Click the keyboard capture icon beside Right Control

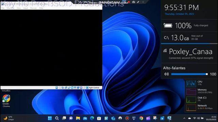coord(87,88)
